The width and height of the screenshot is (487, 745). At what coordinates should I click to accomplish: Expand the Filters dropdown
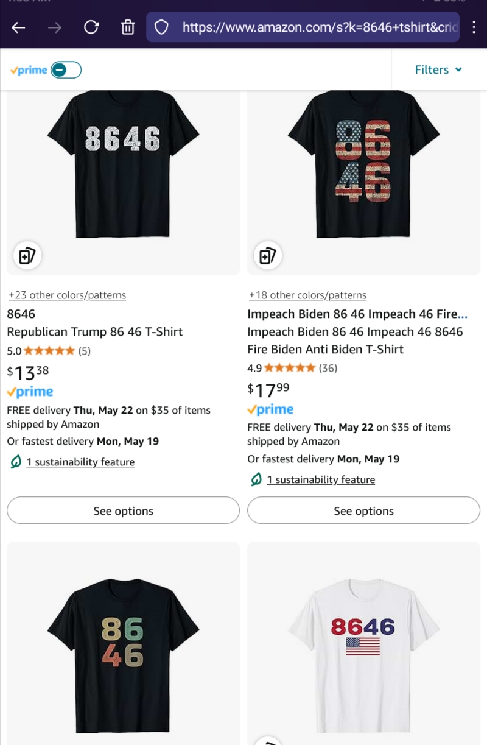click(438, 70)
